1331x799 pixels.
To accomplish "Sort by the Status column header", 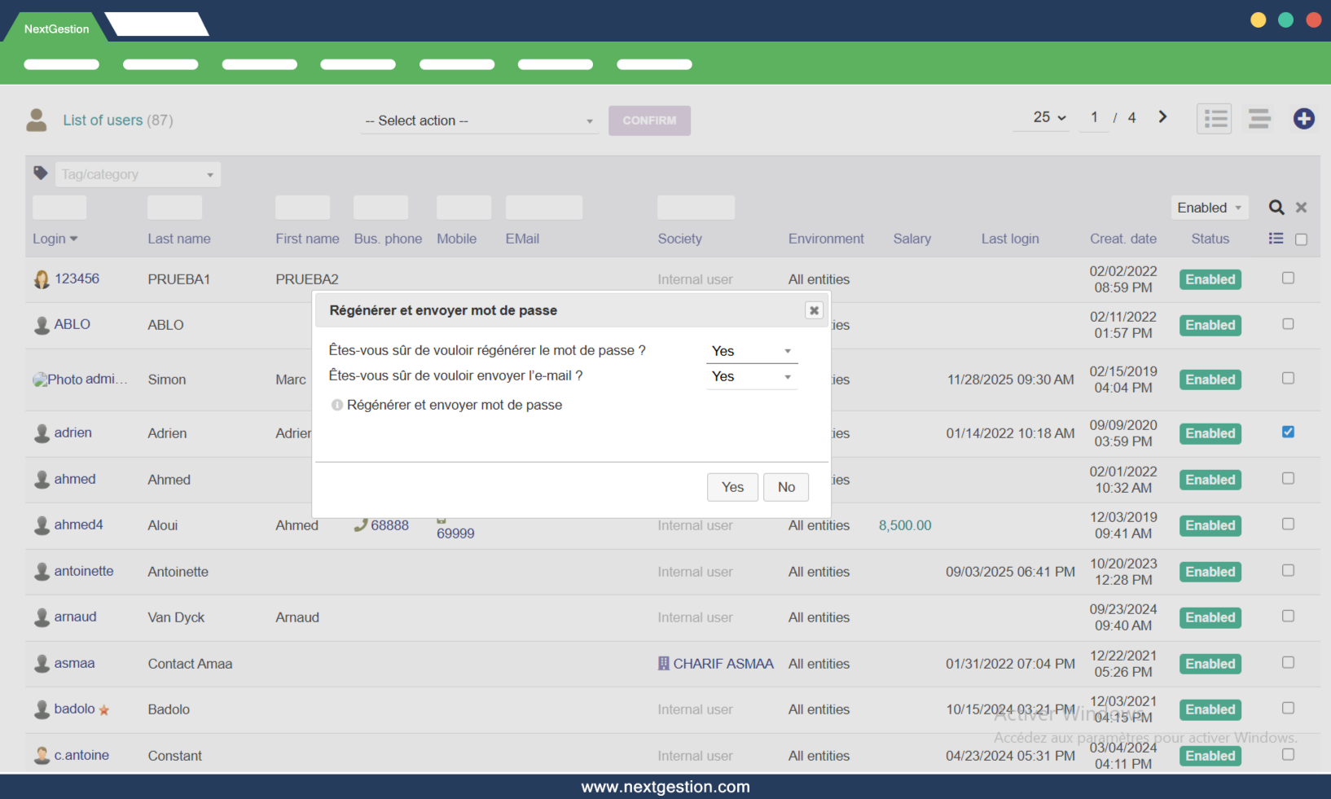I will click(1210, 239).
